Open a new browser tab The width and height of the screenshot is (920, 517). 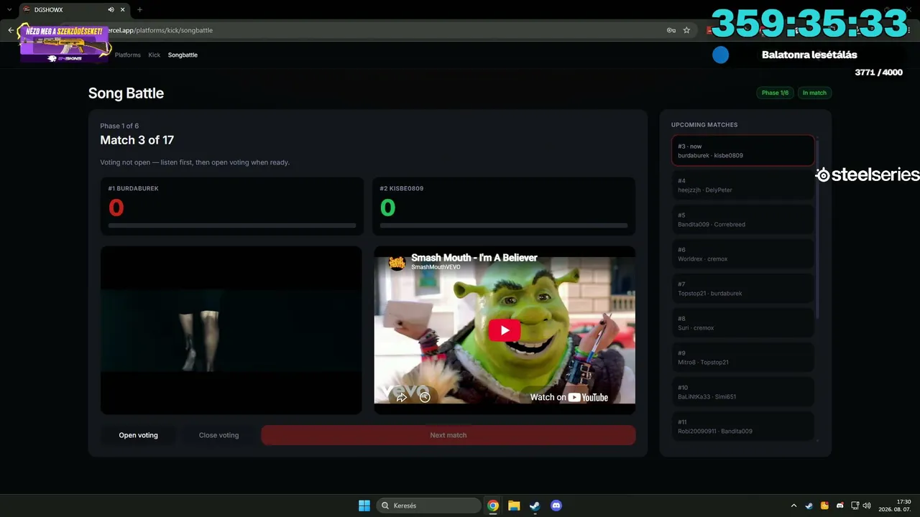[x=139, y=10]
